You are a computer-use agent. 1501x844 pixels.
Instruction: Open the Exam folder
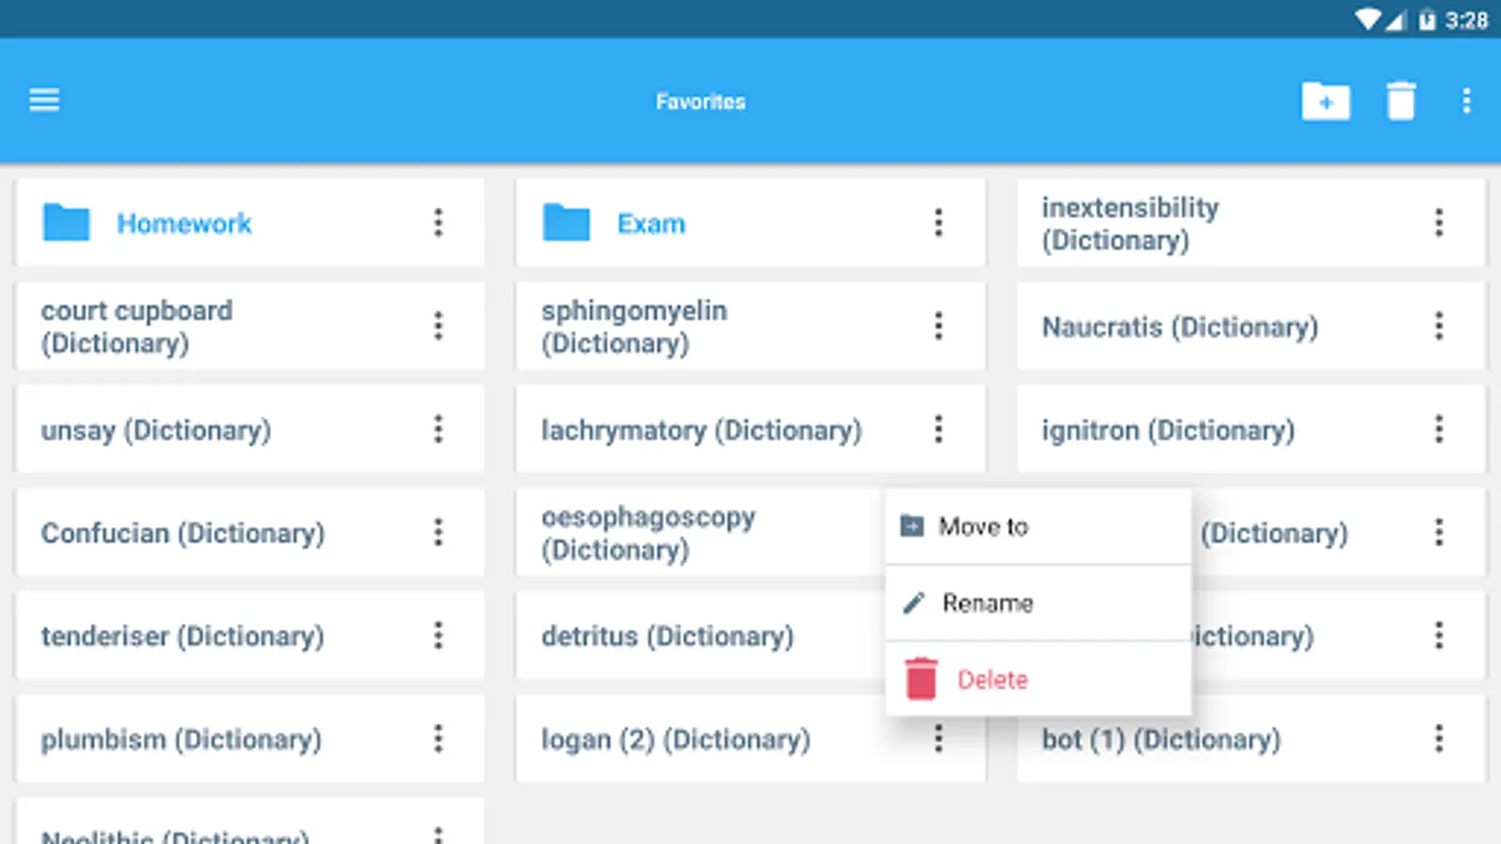point(650,223)
